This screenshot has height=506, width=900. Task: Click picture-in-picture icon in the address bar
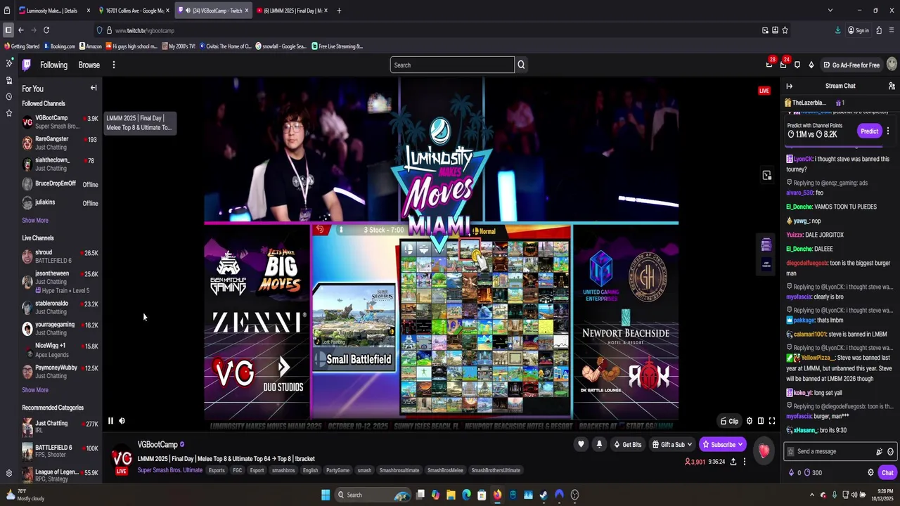point(765,30)
